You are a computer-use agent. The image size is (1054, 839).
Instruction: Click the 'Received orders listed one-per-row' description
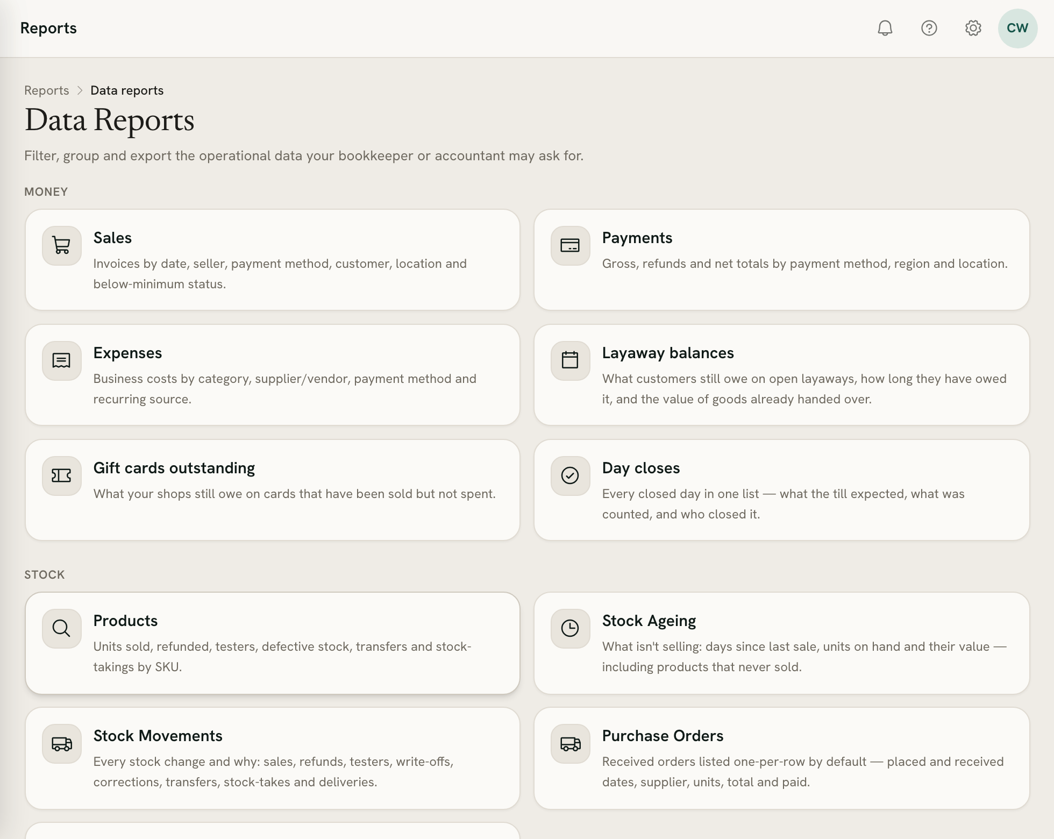(x=803, y=772)
